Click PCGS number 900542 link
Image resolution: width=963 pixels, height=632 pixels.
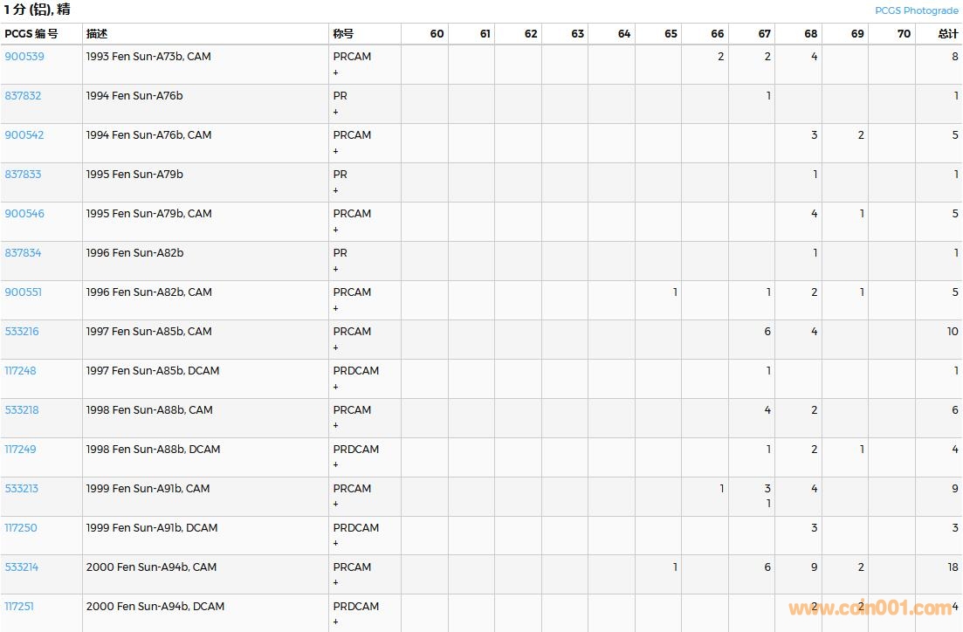coord(24,135)
